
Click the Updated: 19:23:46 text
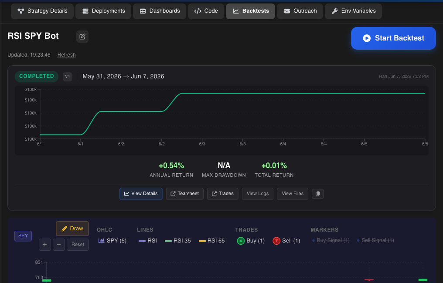29,55
